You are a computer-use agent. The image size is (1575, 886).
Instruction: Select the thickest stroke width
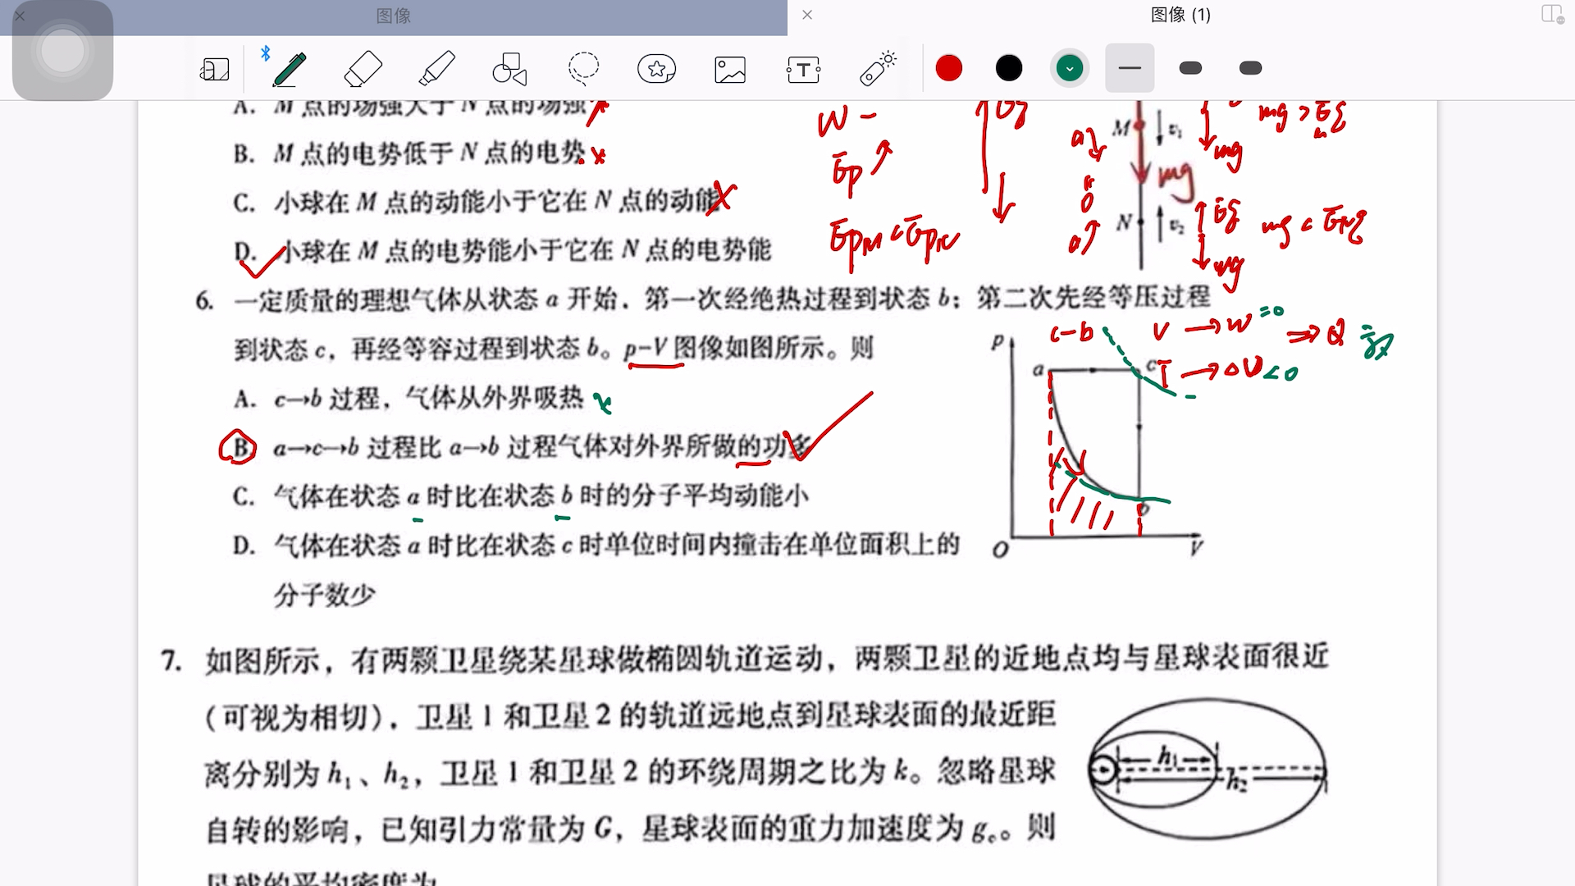pos(1250,68)
